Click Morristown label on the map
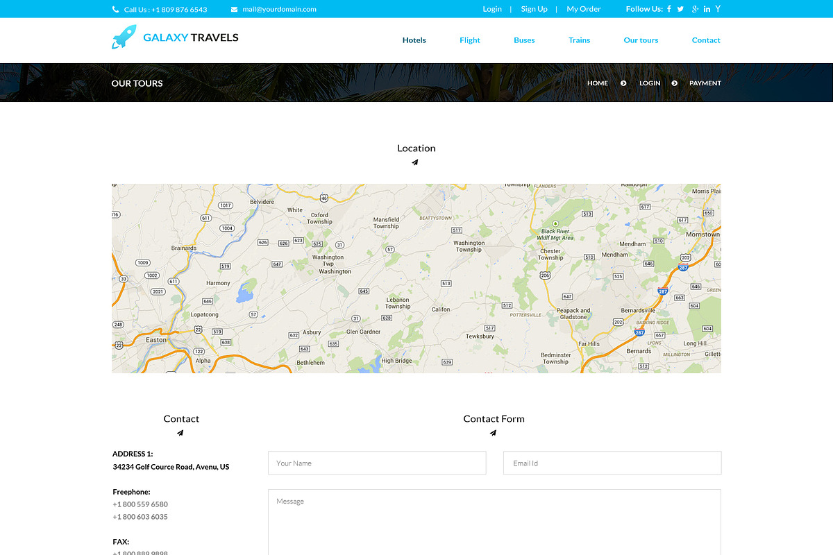Image resolution: width=833 pixels, height=555 pixels. pyautogui.click(x=702, y=234)
